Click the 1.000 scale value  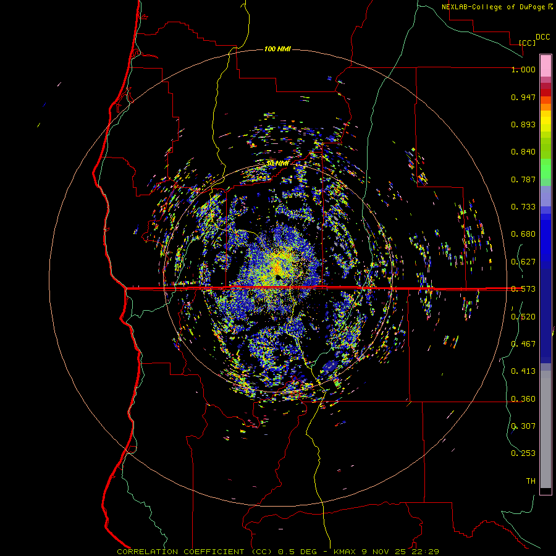(x=523, y=69)
